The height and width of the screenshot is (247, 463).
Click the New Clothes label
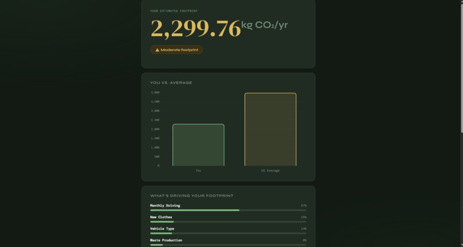(161, 217)
